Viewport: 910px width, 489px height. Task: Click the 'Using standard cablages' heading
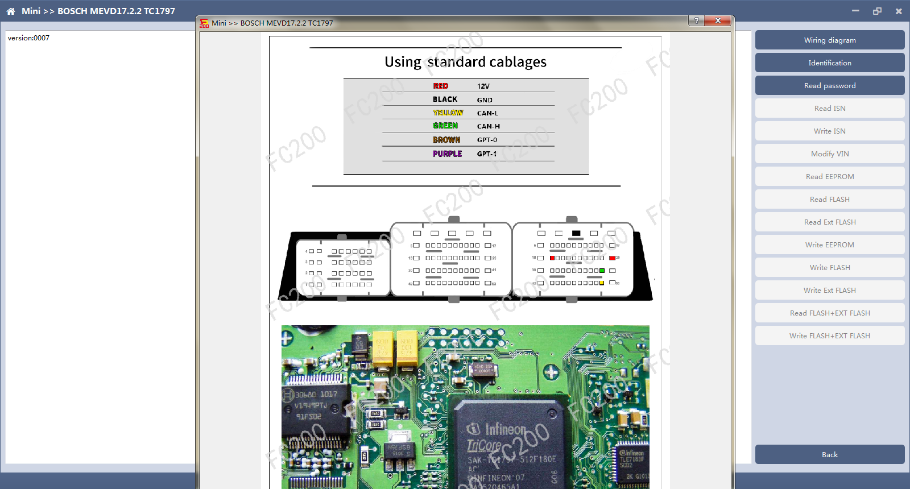[x=465, y=61]
